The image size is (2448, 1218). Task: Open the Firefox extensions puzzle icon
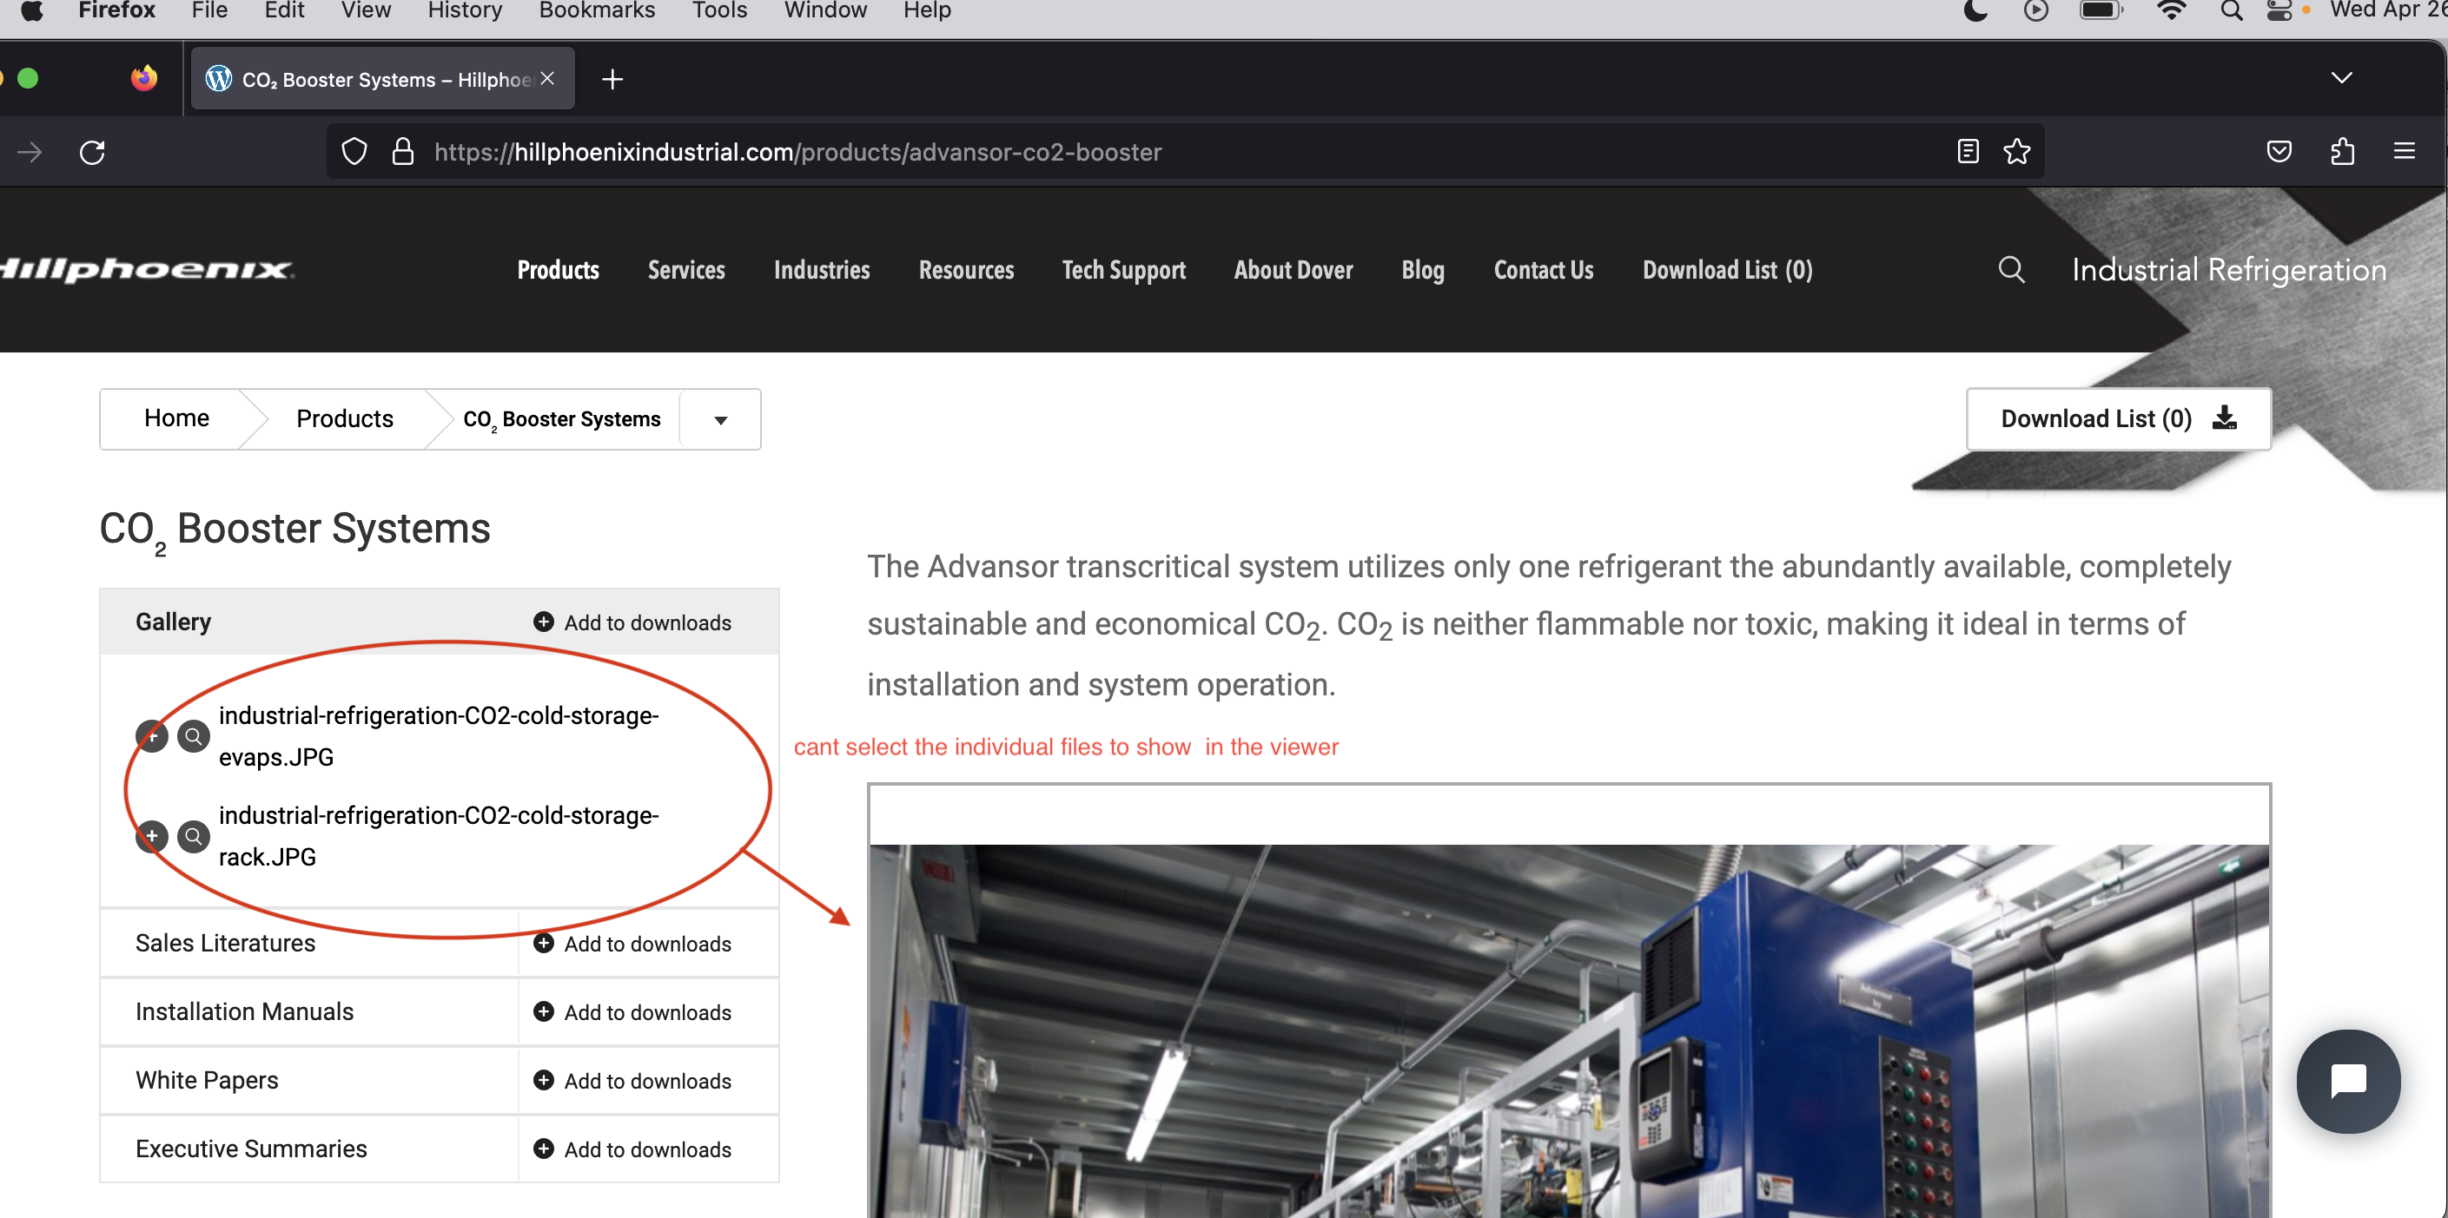click(2341, 152)
